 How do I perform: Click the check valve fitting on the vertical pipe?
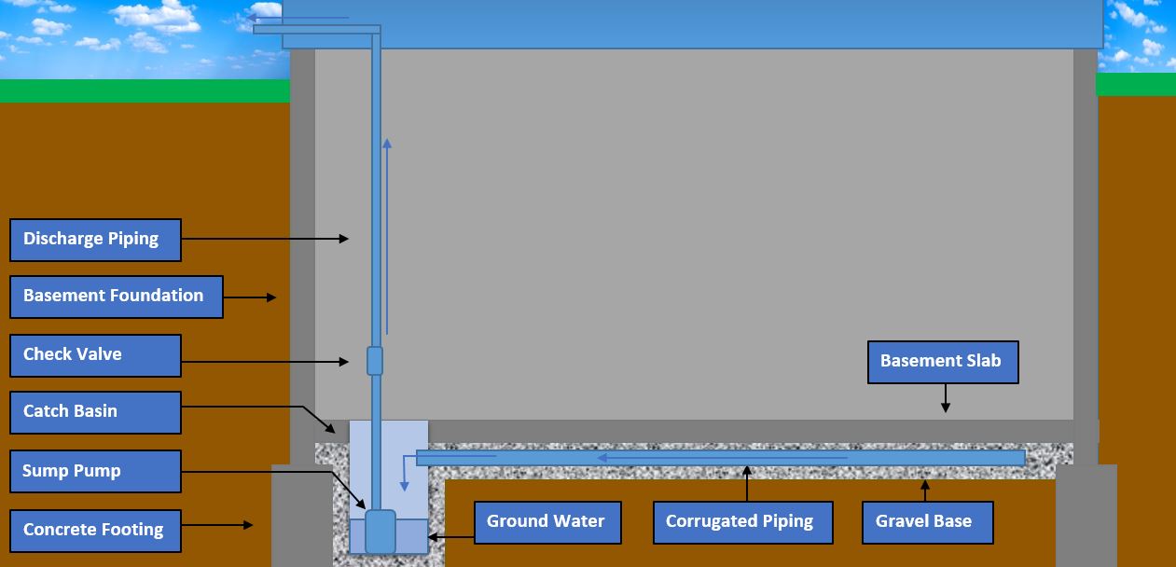click(x=375, y=361)
